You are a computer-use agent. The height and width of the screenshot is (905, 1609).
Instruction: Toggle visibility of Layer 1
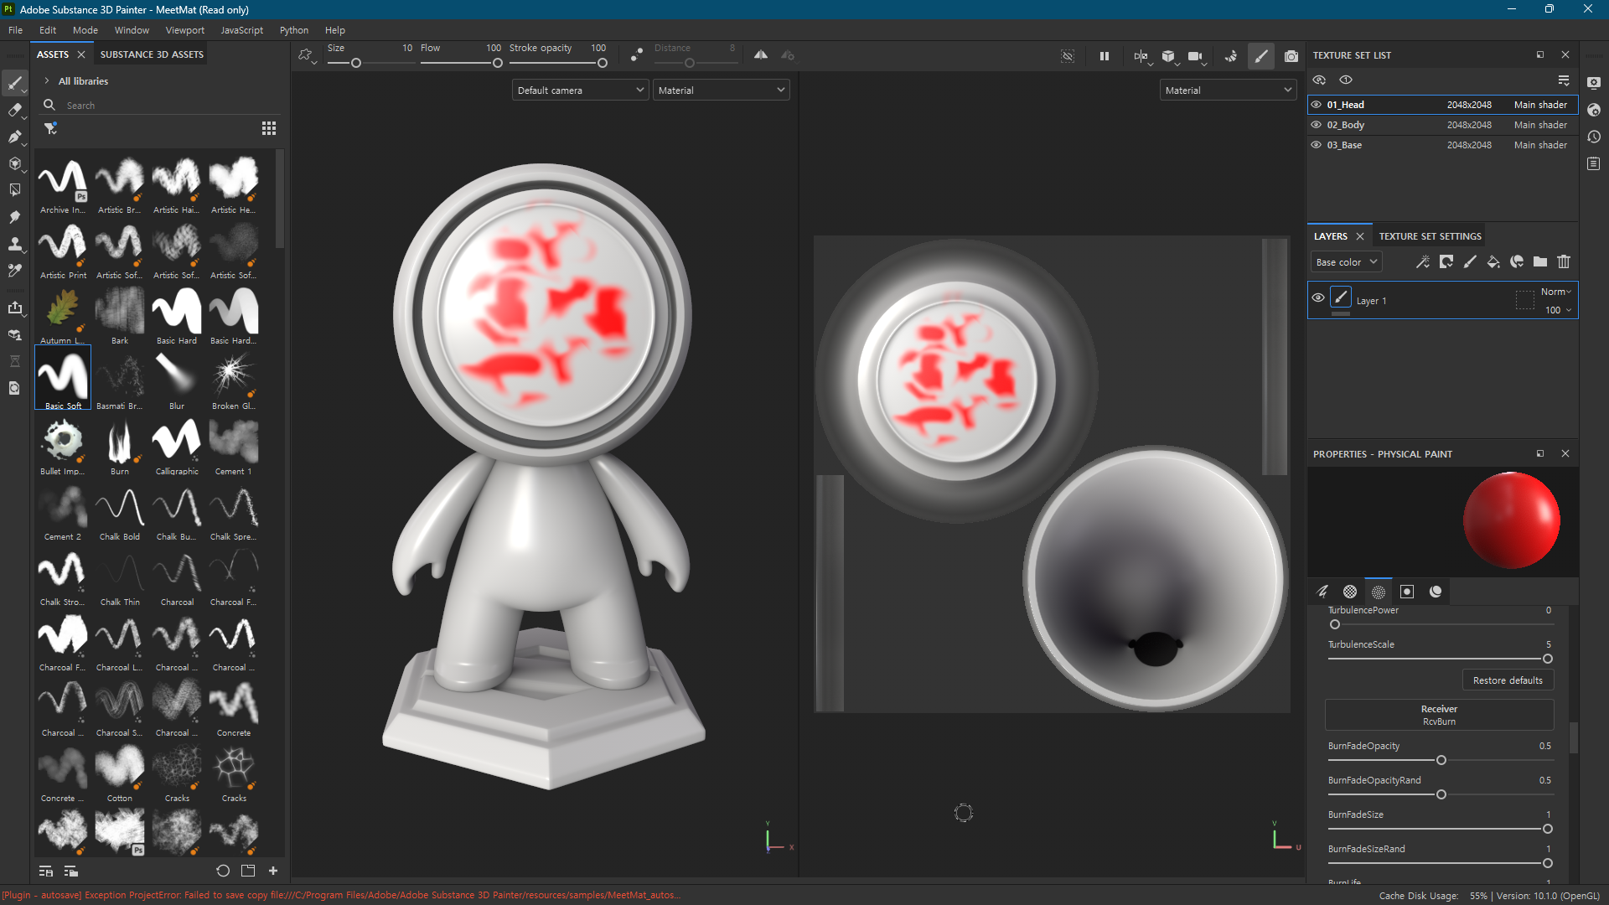(x=1318, y=298)
